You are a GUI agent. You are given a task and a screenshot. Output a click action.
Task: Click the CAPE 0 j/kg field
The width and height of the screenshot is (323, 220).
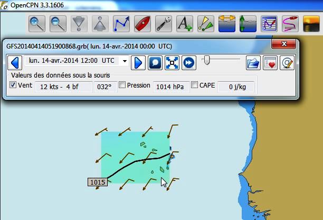(236, 87)
